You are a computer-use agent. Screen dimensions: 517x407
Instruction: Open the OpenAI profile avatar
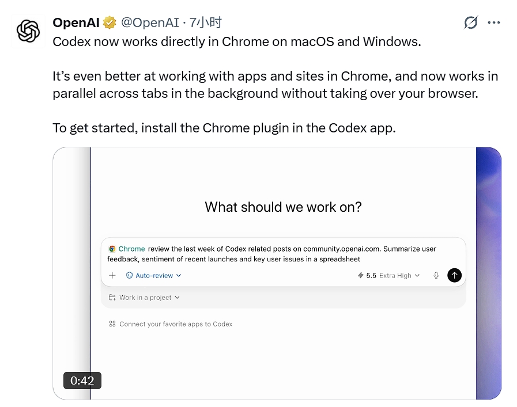tap(28, 31)
